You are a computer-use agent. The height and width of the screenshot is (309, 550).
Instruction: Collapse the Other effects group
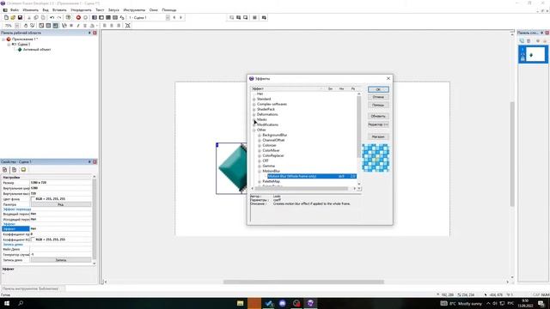pyautogui.click(x=254, y=130)
